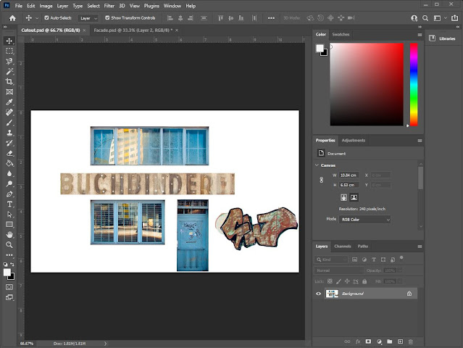Select the Magic Wand tool
463x348 pixels.
(x=9, y=72)
